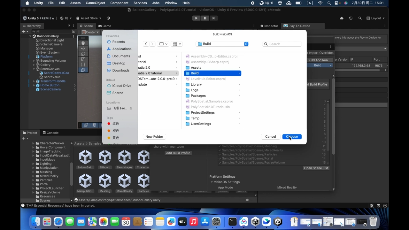
Task: Go forward in the file dialog
Action: [x=152, y=44]
